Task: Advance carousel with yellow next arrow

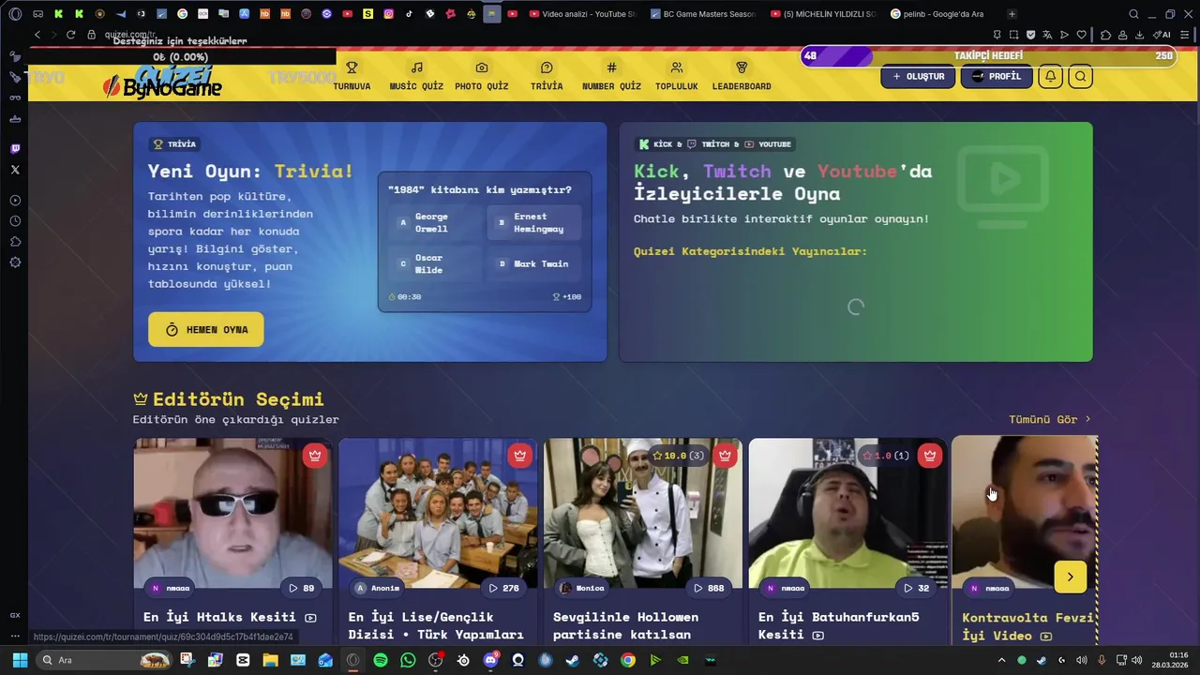Action: pyautogui.click(x=1071, y=577)
